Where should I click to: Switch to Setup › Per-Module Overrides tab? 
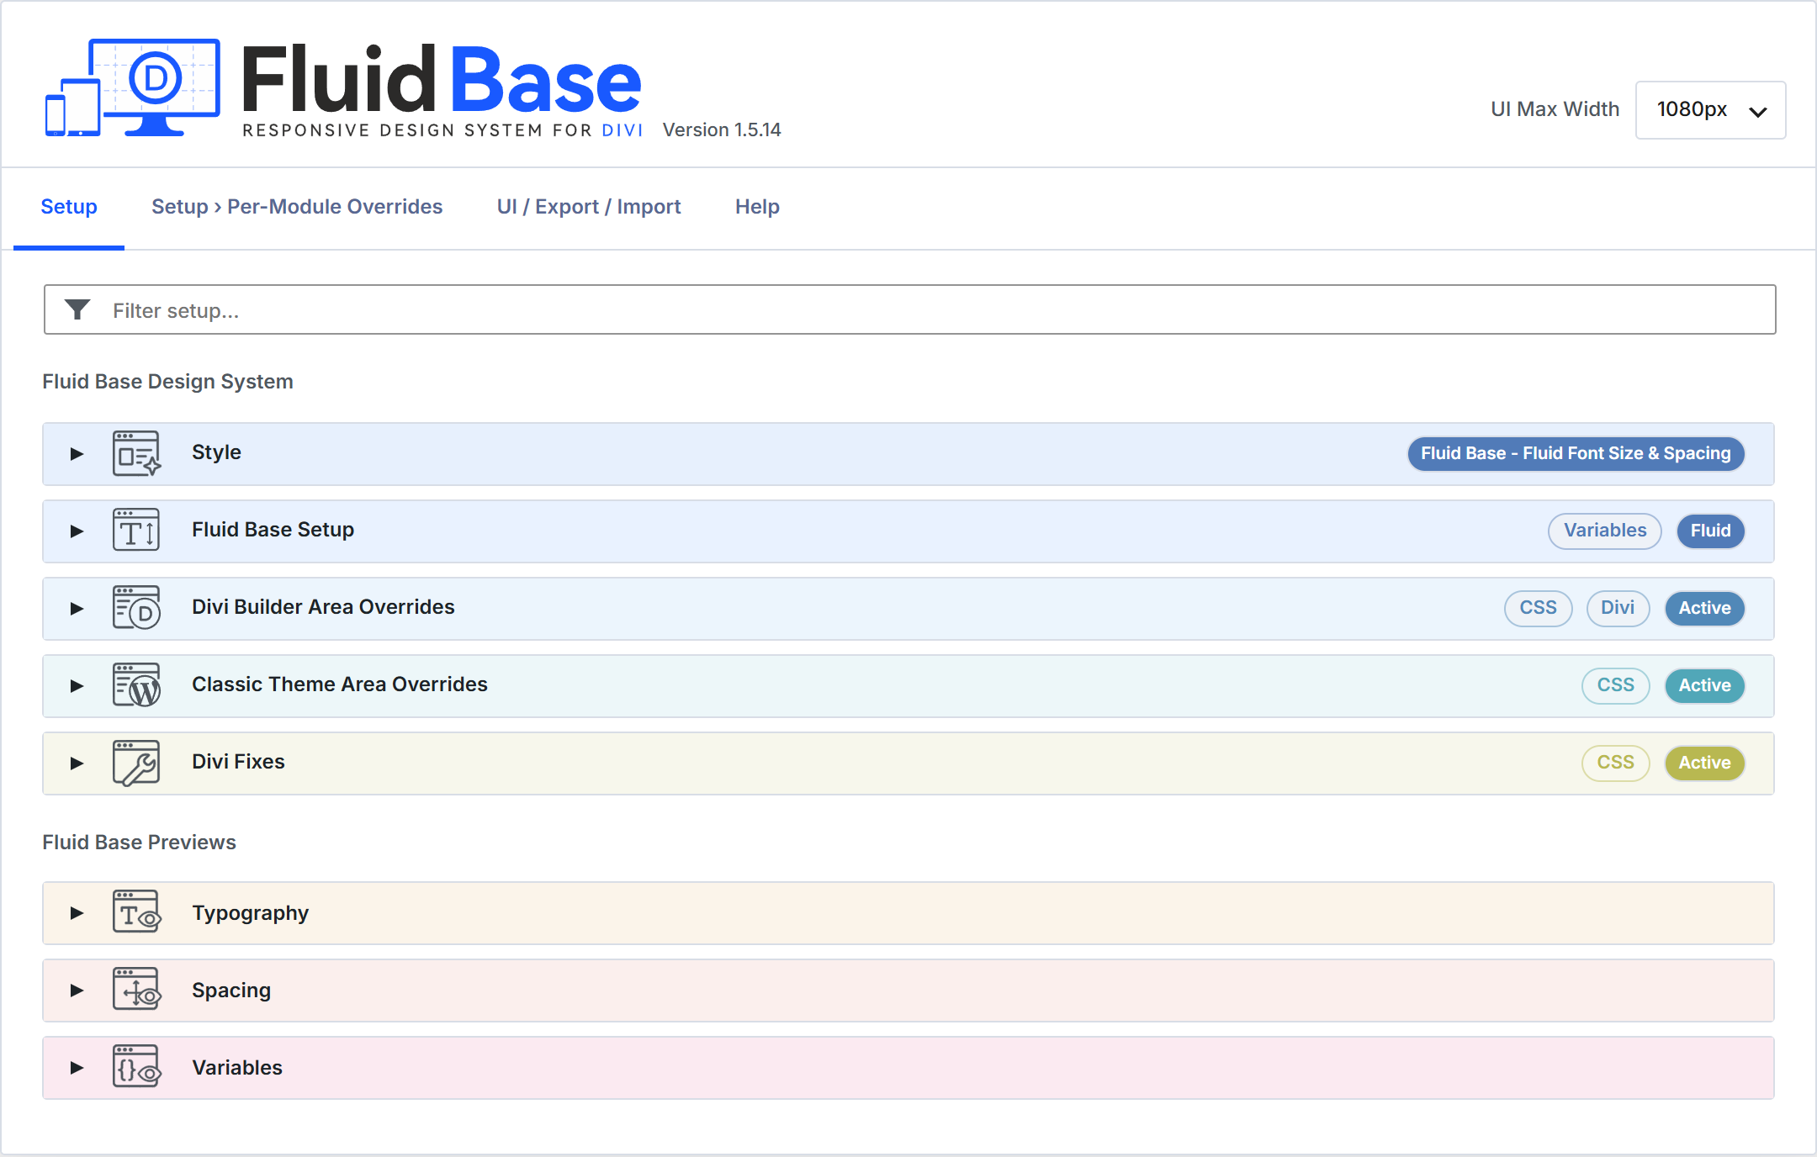click(x=297, y=207)
